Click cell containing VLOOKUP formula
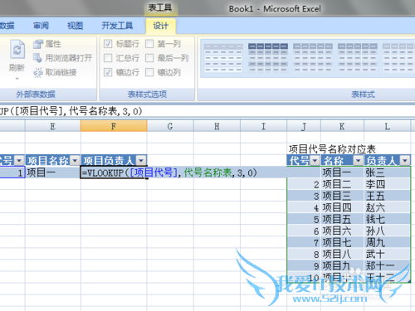The image size is (415, 311). 114,173
